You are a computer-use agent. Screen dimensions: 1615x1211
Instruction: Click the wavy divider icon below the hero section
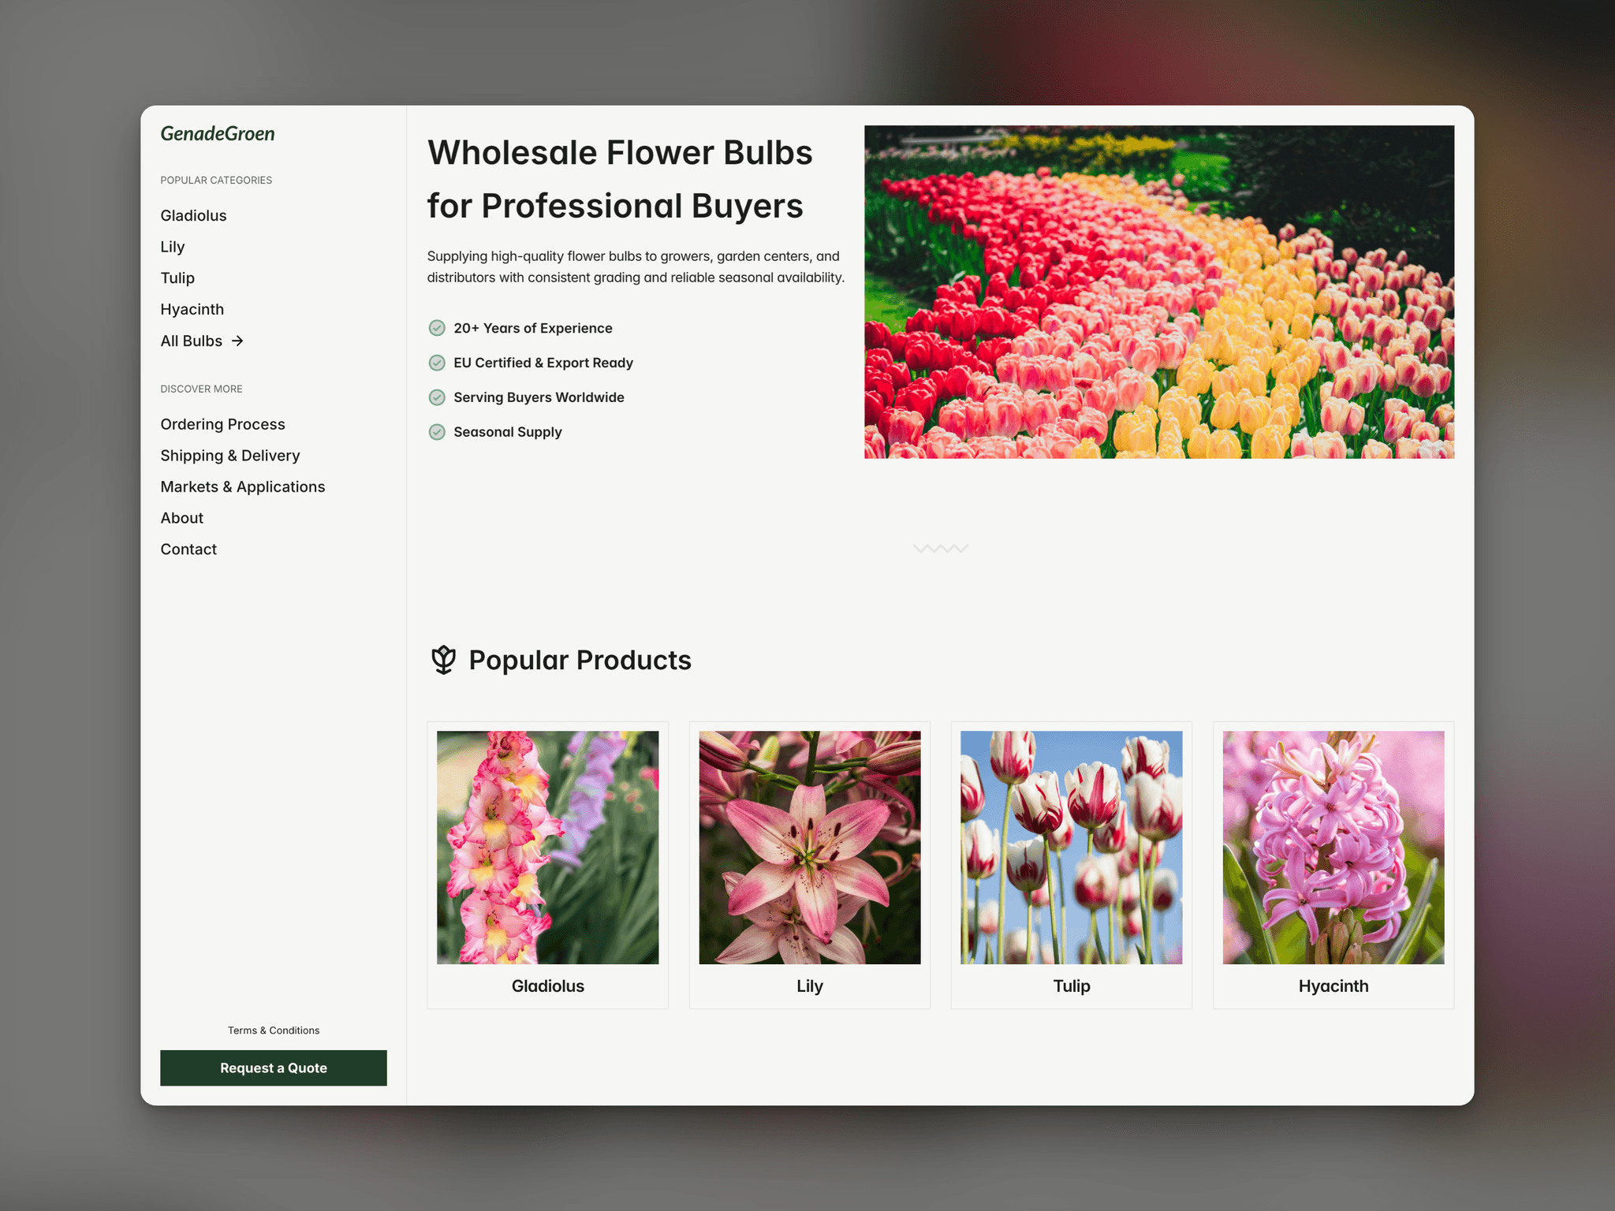tap(941, 548)
